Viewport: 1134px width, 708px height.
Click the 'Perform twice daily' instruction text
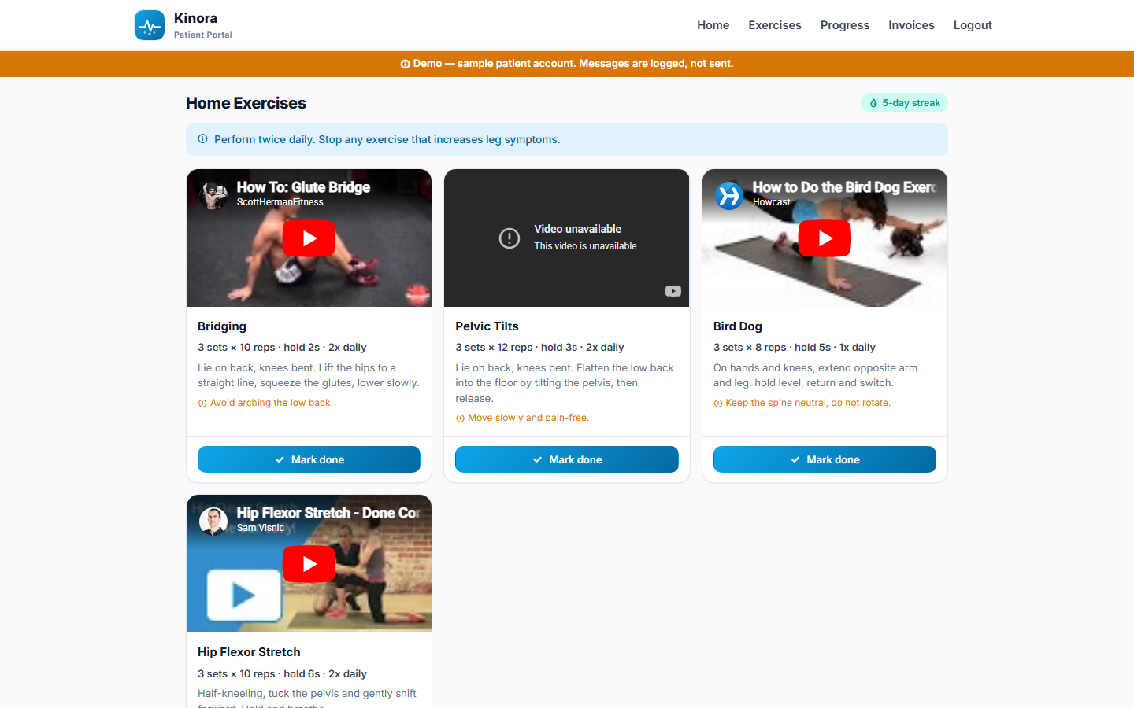pos(387,139)
